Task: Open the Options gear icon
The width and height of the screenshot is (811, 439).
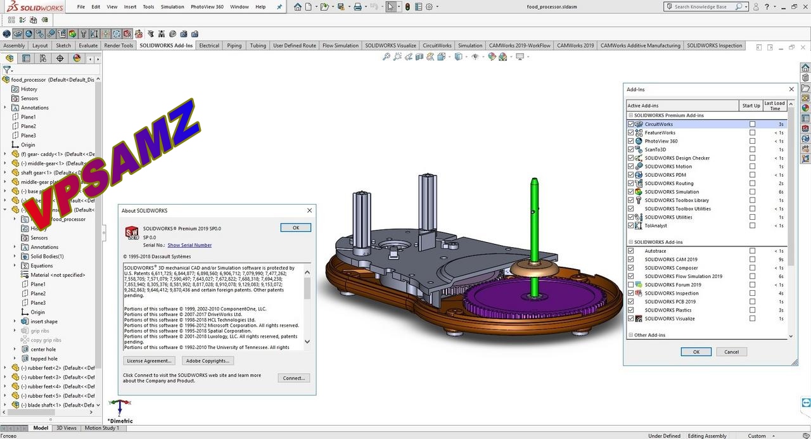Action: click(429, 7)
